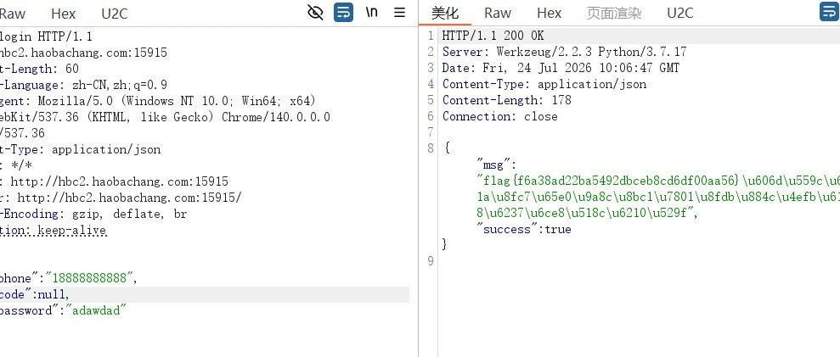Click the flag{f6a38ad22ba5492dbceb8cd6df00aa56} value
This screenshot has width=840, height=357.
(611, 180)
